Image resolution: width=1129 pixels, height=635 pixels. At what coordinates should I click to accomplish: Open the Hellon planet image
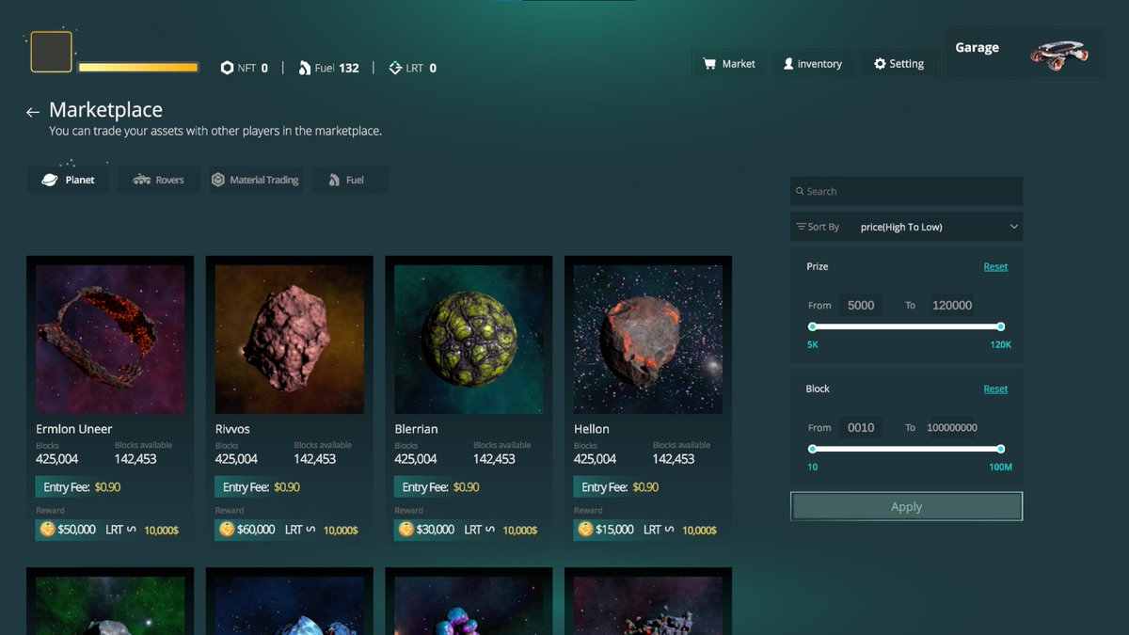648,340
